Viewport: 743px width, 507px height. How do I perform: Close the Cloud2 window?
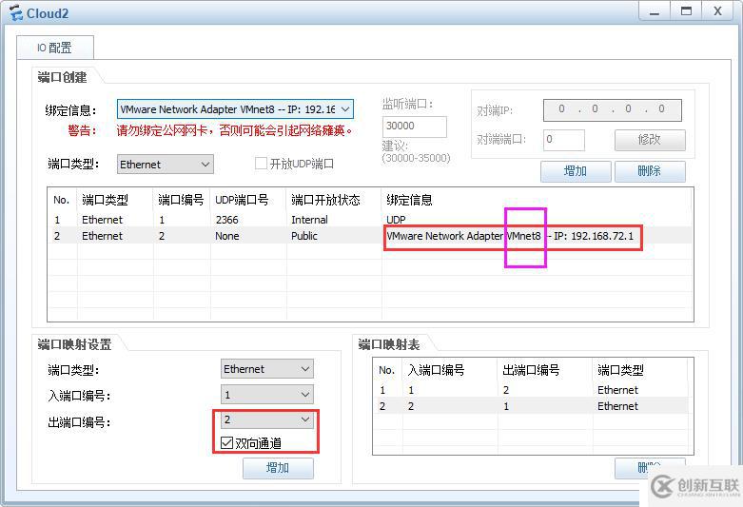tap(718, 11)
